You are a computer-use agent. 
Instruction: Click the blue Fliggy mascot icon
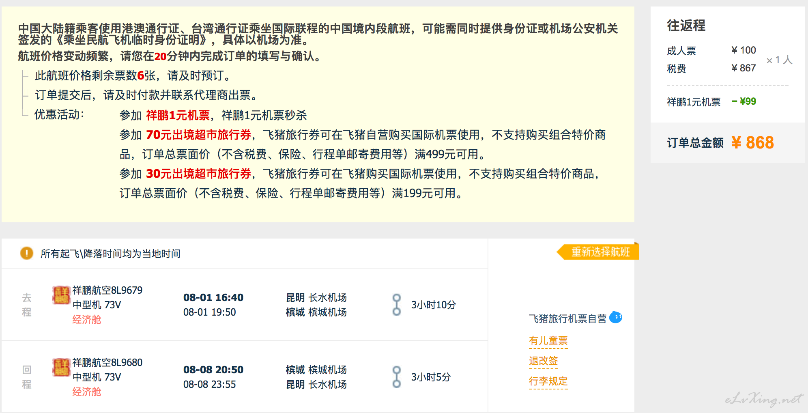pyautogui.click(x=616, y=317)
